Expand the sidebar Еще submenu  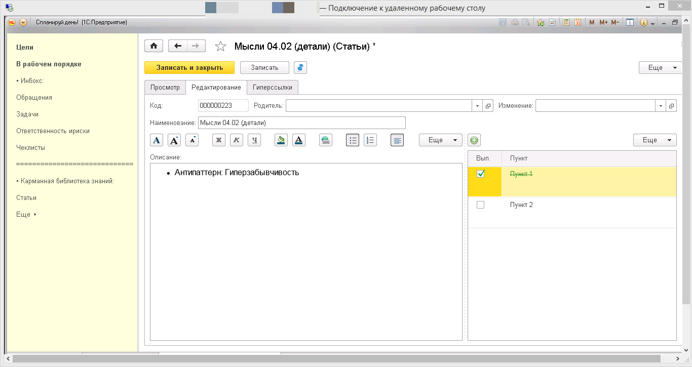tap(26, 215)
